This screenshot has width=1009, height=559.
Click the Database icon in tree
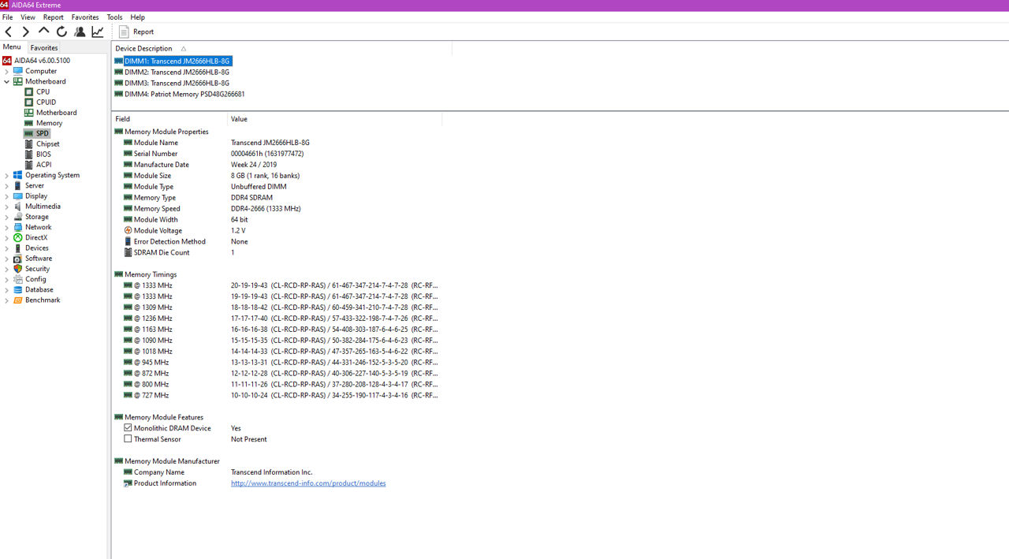coord(17,289)
